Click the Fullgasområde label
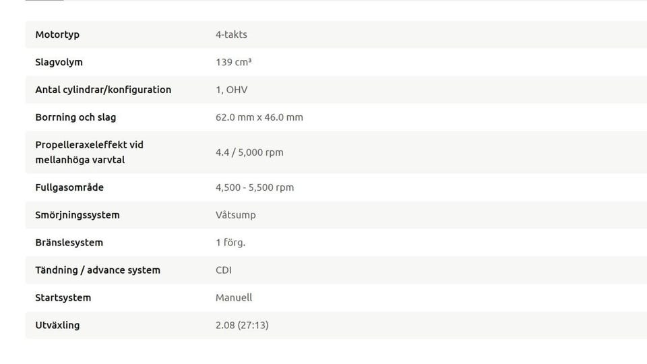 [x=69, y=187]
